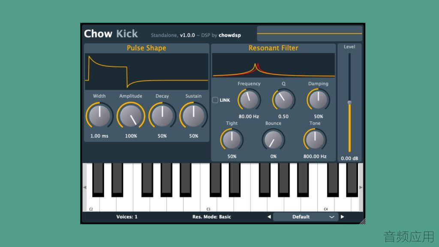Play the C2 piano key
Screen dimensions: 439x247
point(92,203)
